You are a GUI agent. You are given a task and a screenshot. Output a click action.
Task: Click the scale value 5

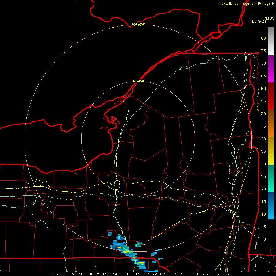265,227
